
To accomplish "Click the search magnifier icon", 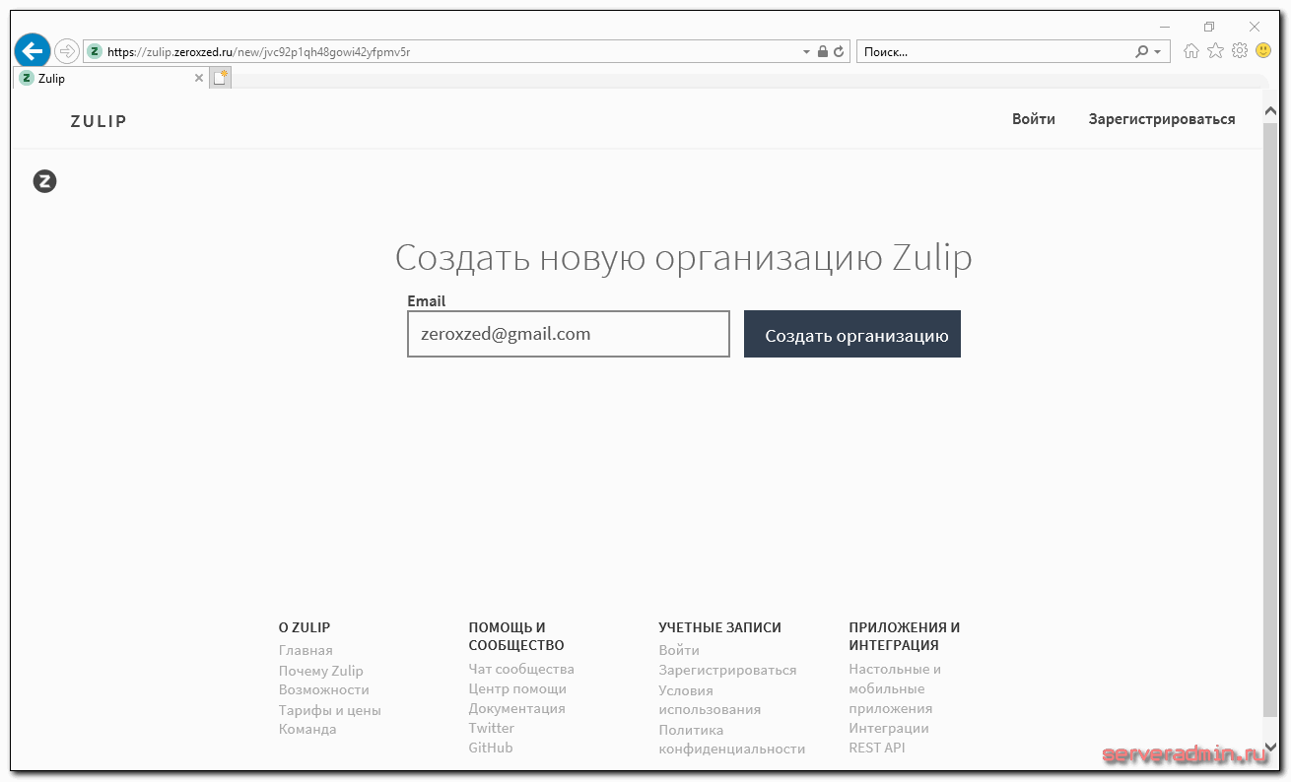I will click(1141, 52).
